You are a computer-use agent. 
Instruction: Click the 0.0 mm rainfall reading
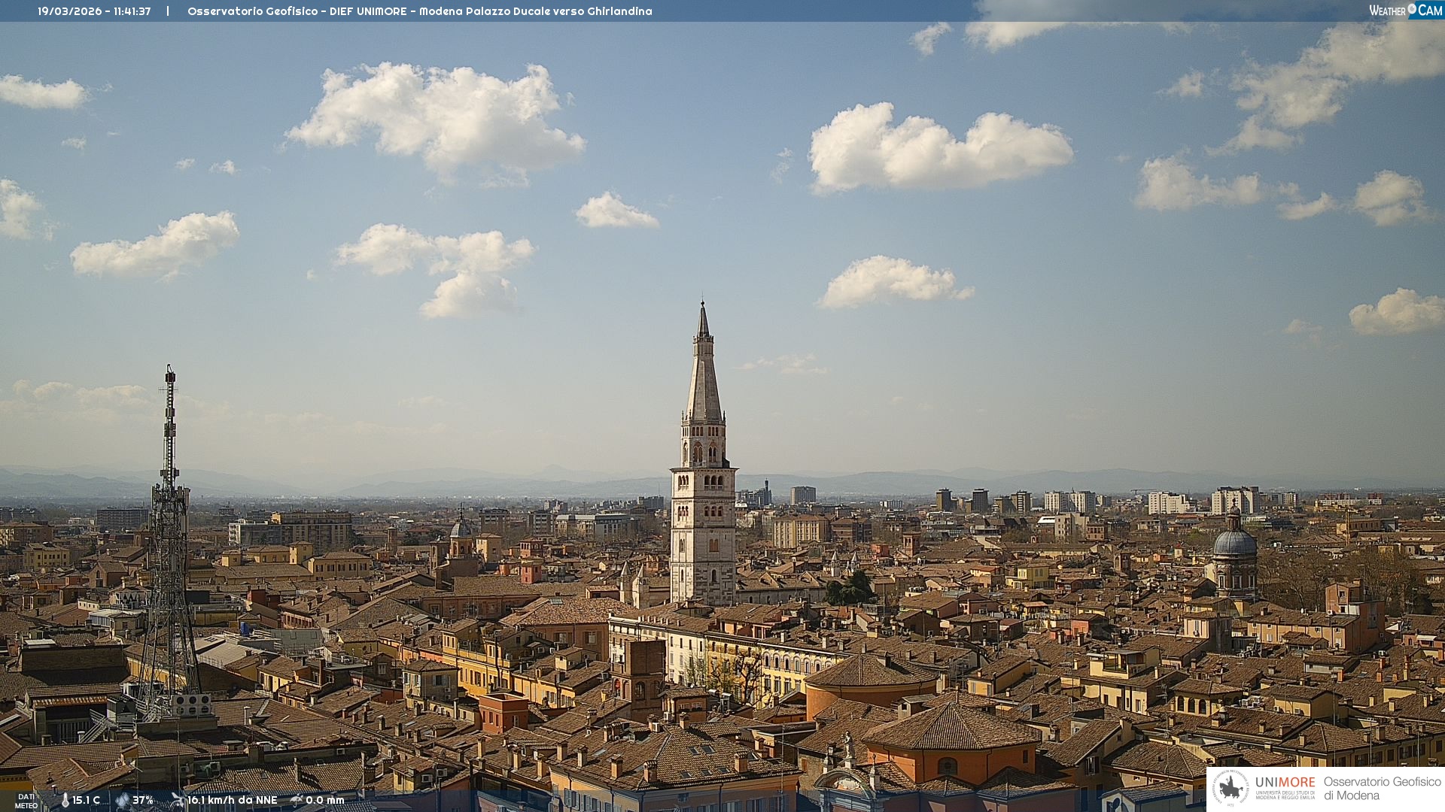pyautogui.click(x=324, y=800)
